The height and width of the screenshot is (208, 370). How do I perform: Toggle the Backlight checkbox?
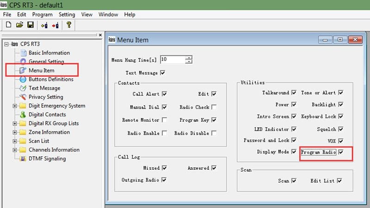point(341,104)
